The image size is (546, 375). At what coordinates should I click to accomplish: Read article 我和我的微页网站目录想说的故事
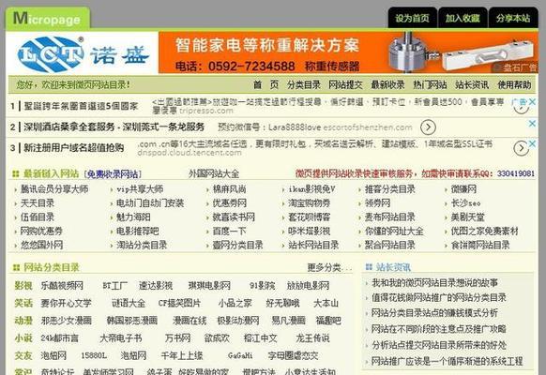click(434, 283)
